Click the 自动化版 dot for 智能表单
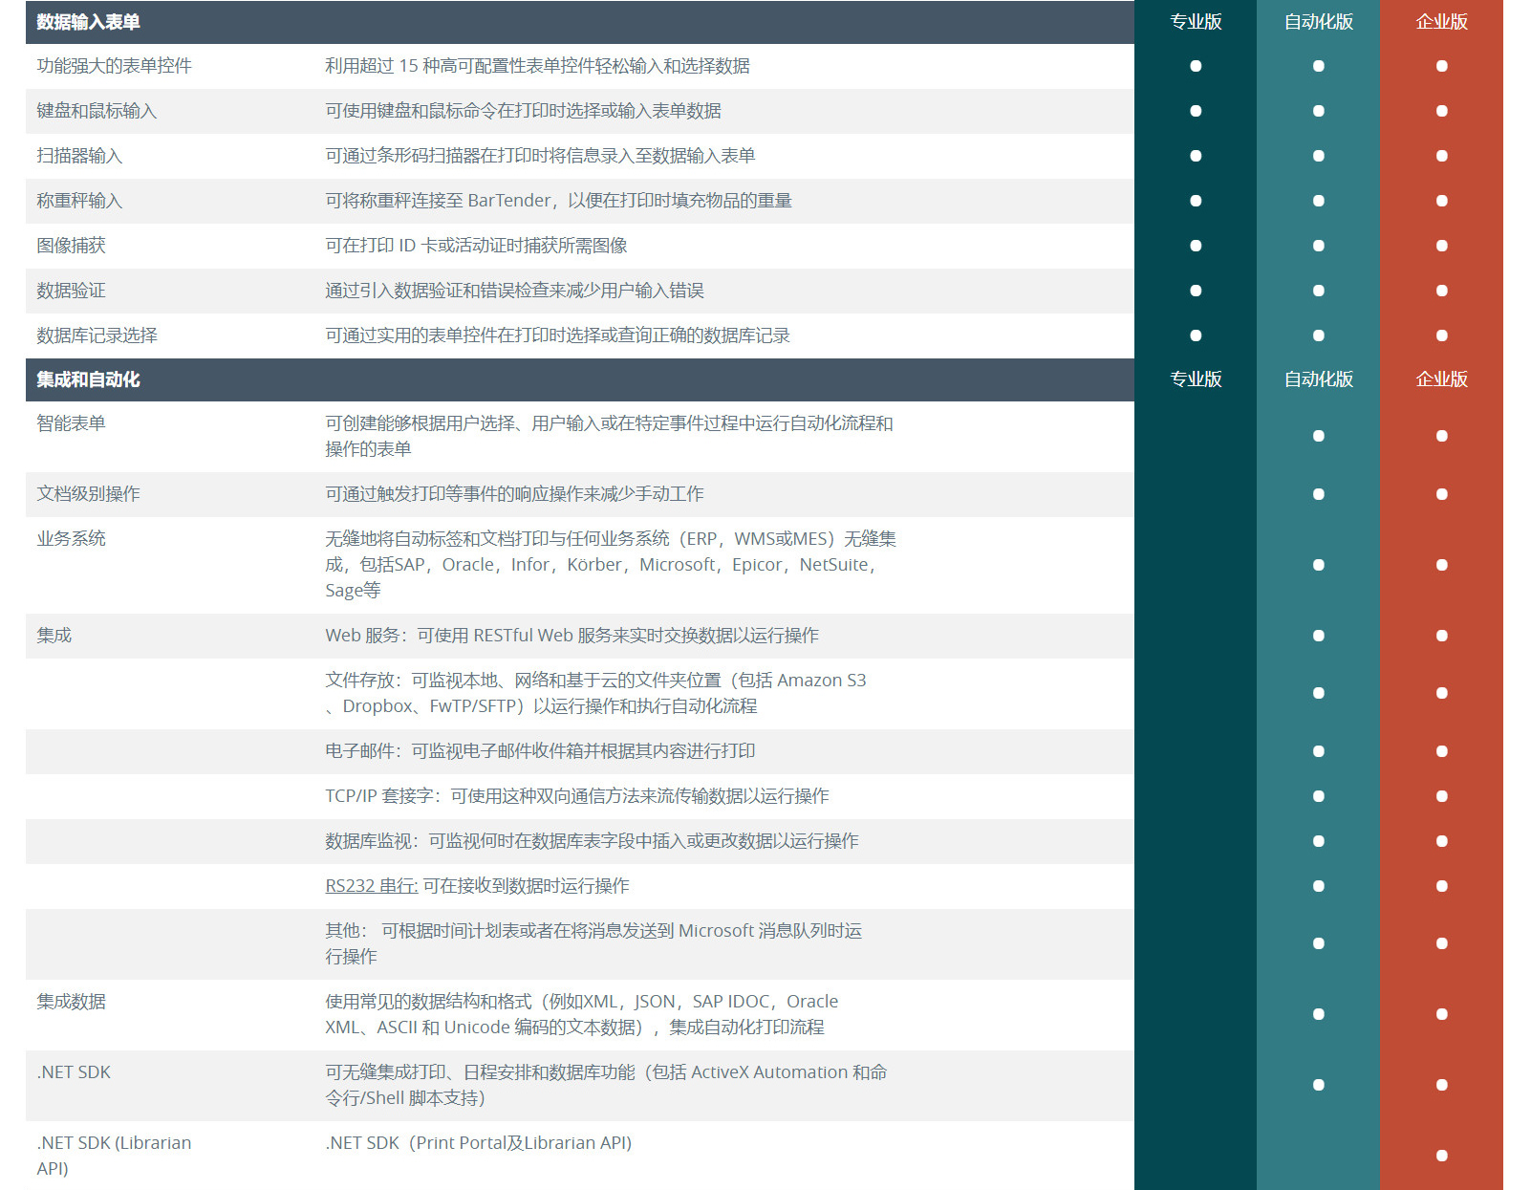Image resolution: width=1531 pixels, height=1190 pixels. (1319, 436)
